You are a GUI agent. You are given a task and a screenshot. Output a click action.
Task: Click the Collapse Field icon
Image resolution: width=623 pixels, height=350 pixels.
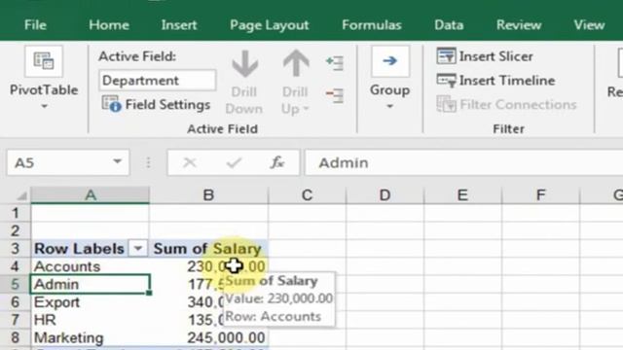point(335,95)
